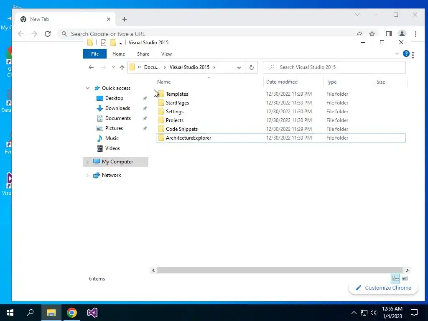Select the StartPages folder
The image size is (428, 321).
[281, 103]
